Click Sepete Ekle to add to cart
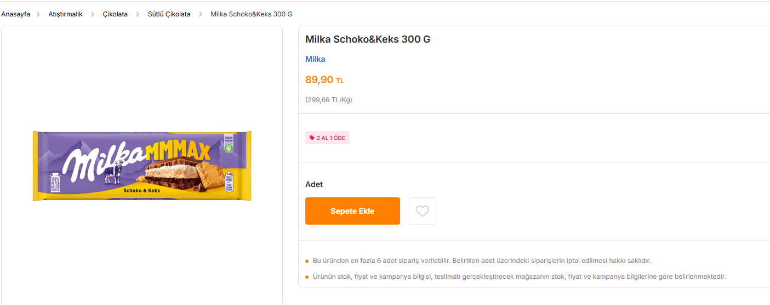This screenshot has height=305, width=770. click(352, 211)
